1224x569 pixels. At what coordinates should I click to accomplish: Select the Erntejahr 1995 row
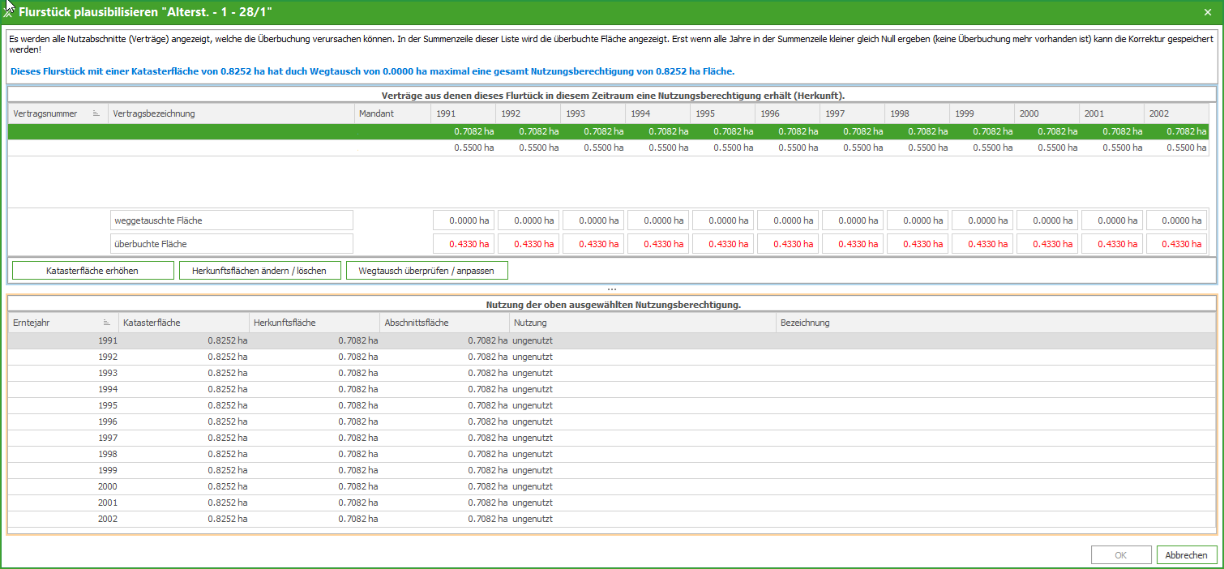324,405
